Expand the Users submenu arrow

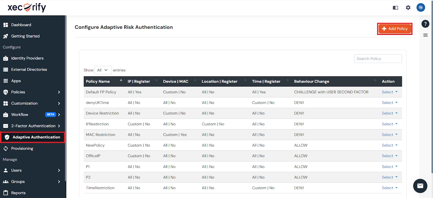click(59, 170)
